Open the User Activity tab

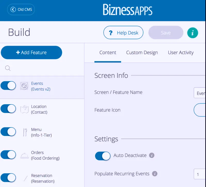pos(181,53)
